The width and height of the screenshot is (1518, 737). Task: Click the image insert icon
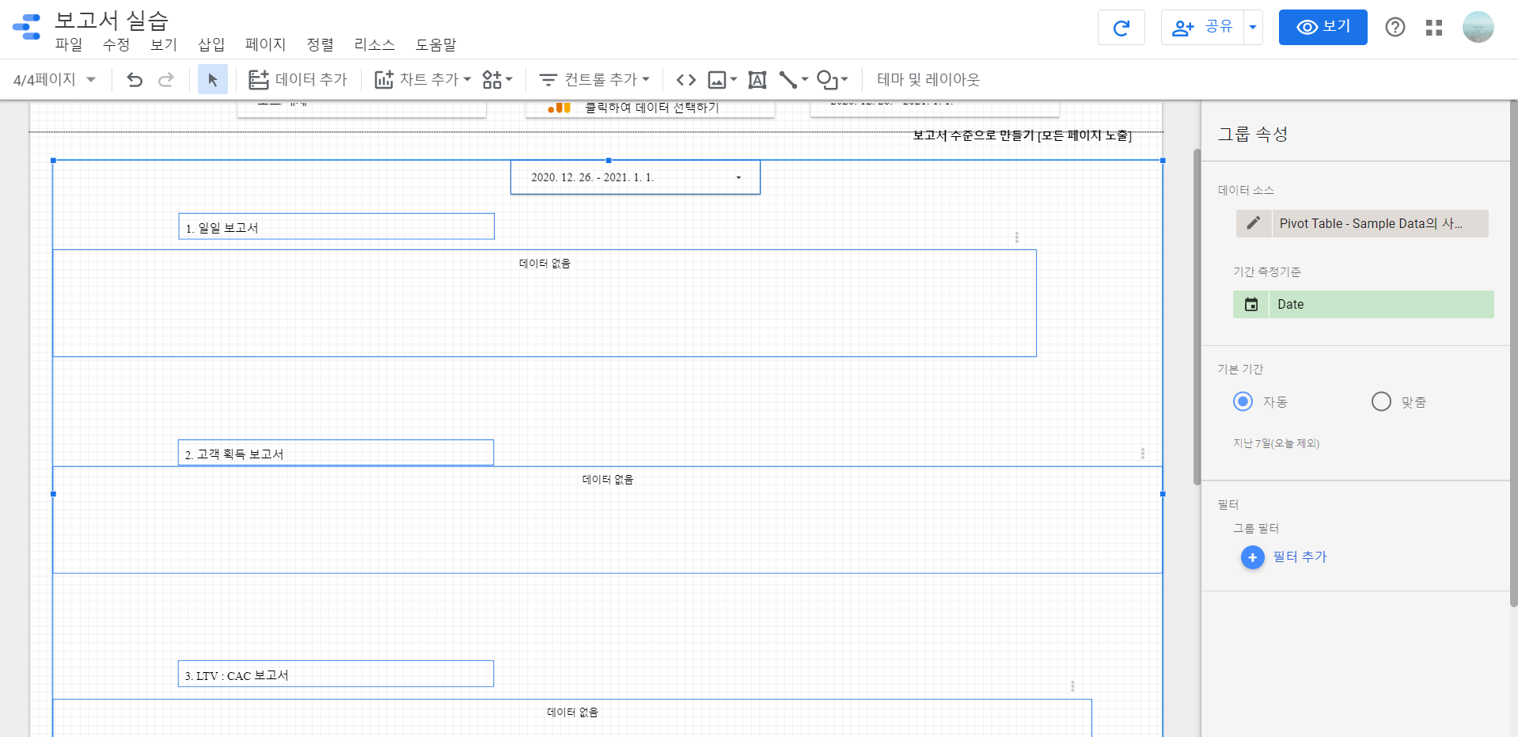717,79
